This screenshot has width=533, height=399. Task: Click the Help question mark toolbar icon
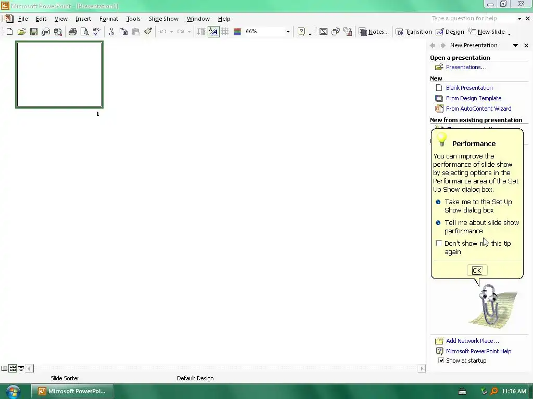point(301,32)
